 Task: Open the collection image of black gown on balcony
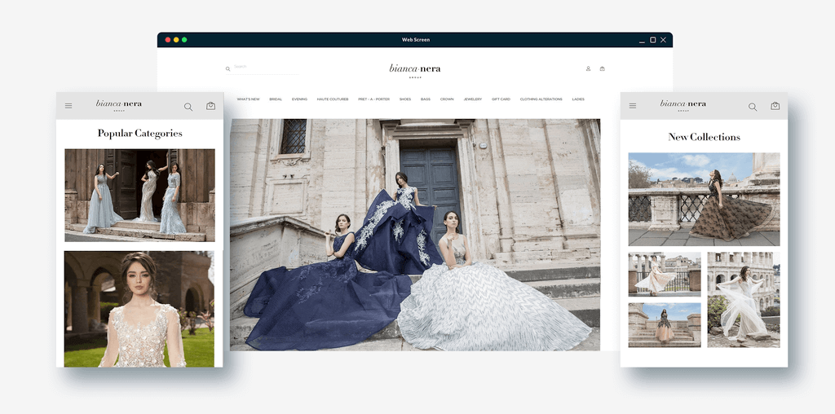click(704, 199)
